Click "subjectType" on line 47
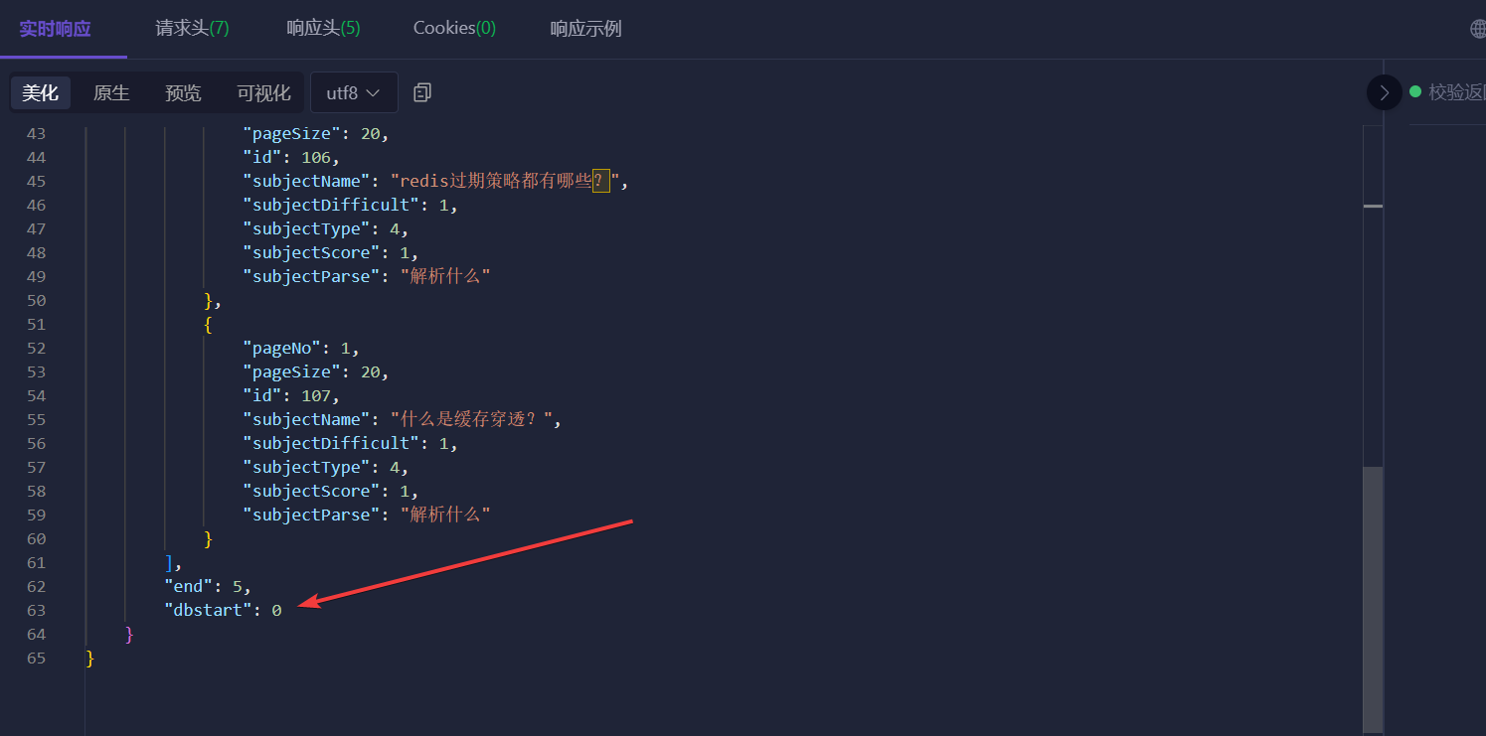The width and height of the screenshot is (1486, 736). pyautogui.click(x=306, y=228)
